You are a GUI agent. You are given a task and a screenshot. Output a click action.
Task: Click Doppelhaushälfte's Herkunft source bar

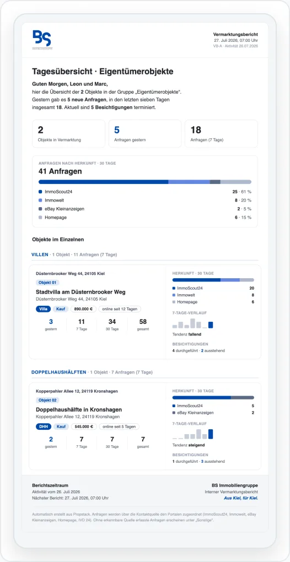pyautogui.click(x=213, y=397)
